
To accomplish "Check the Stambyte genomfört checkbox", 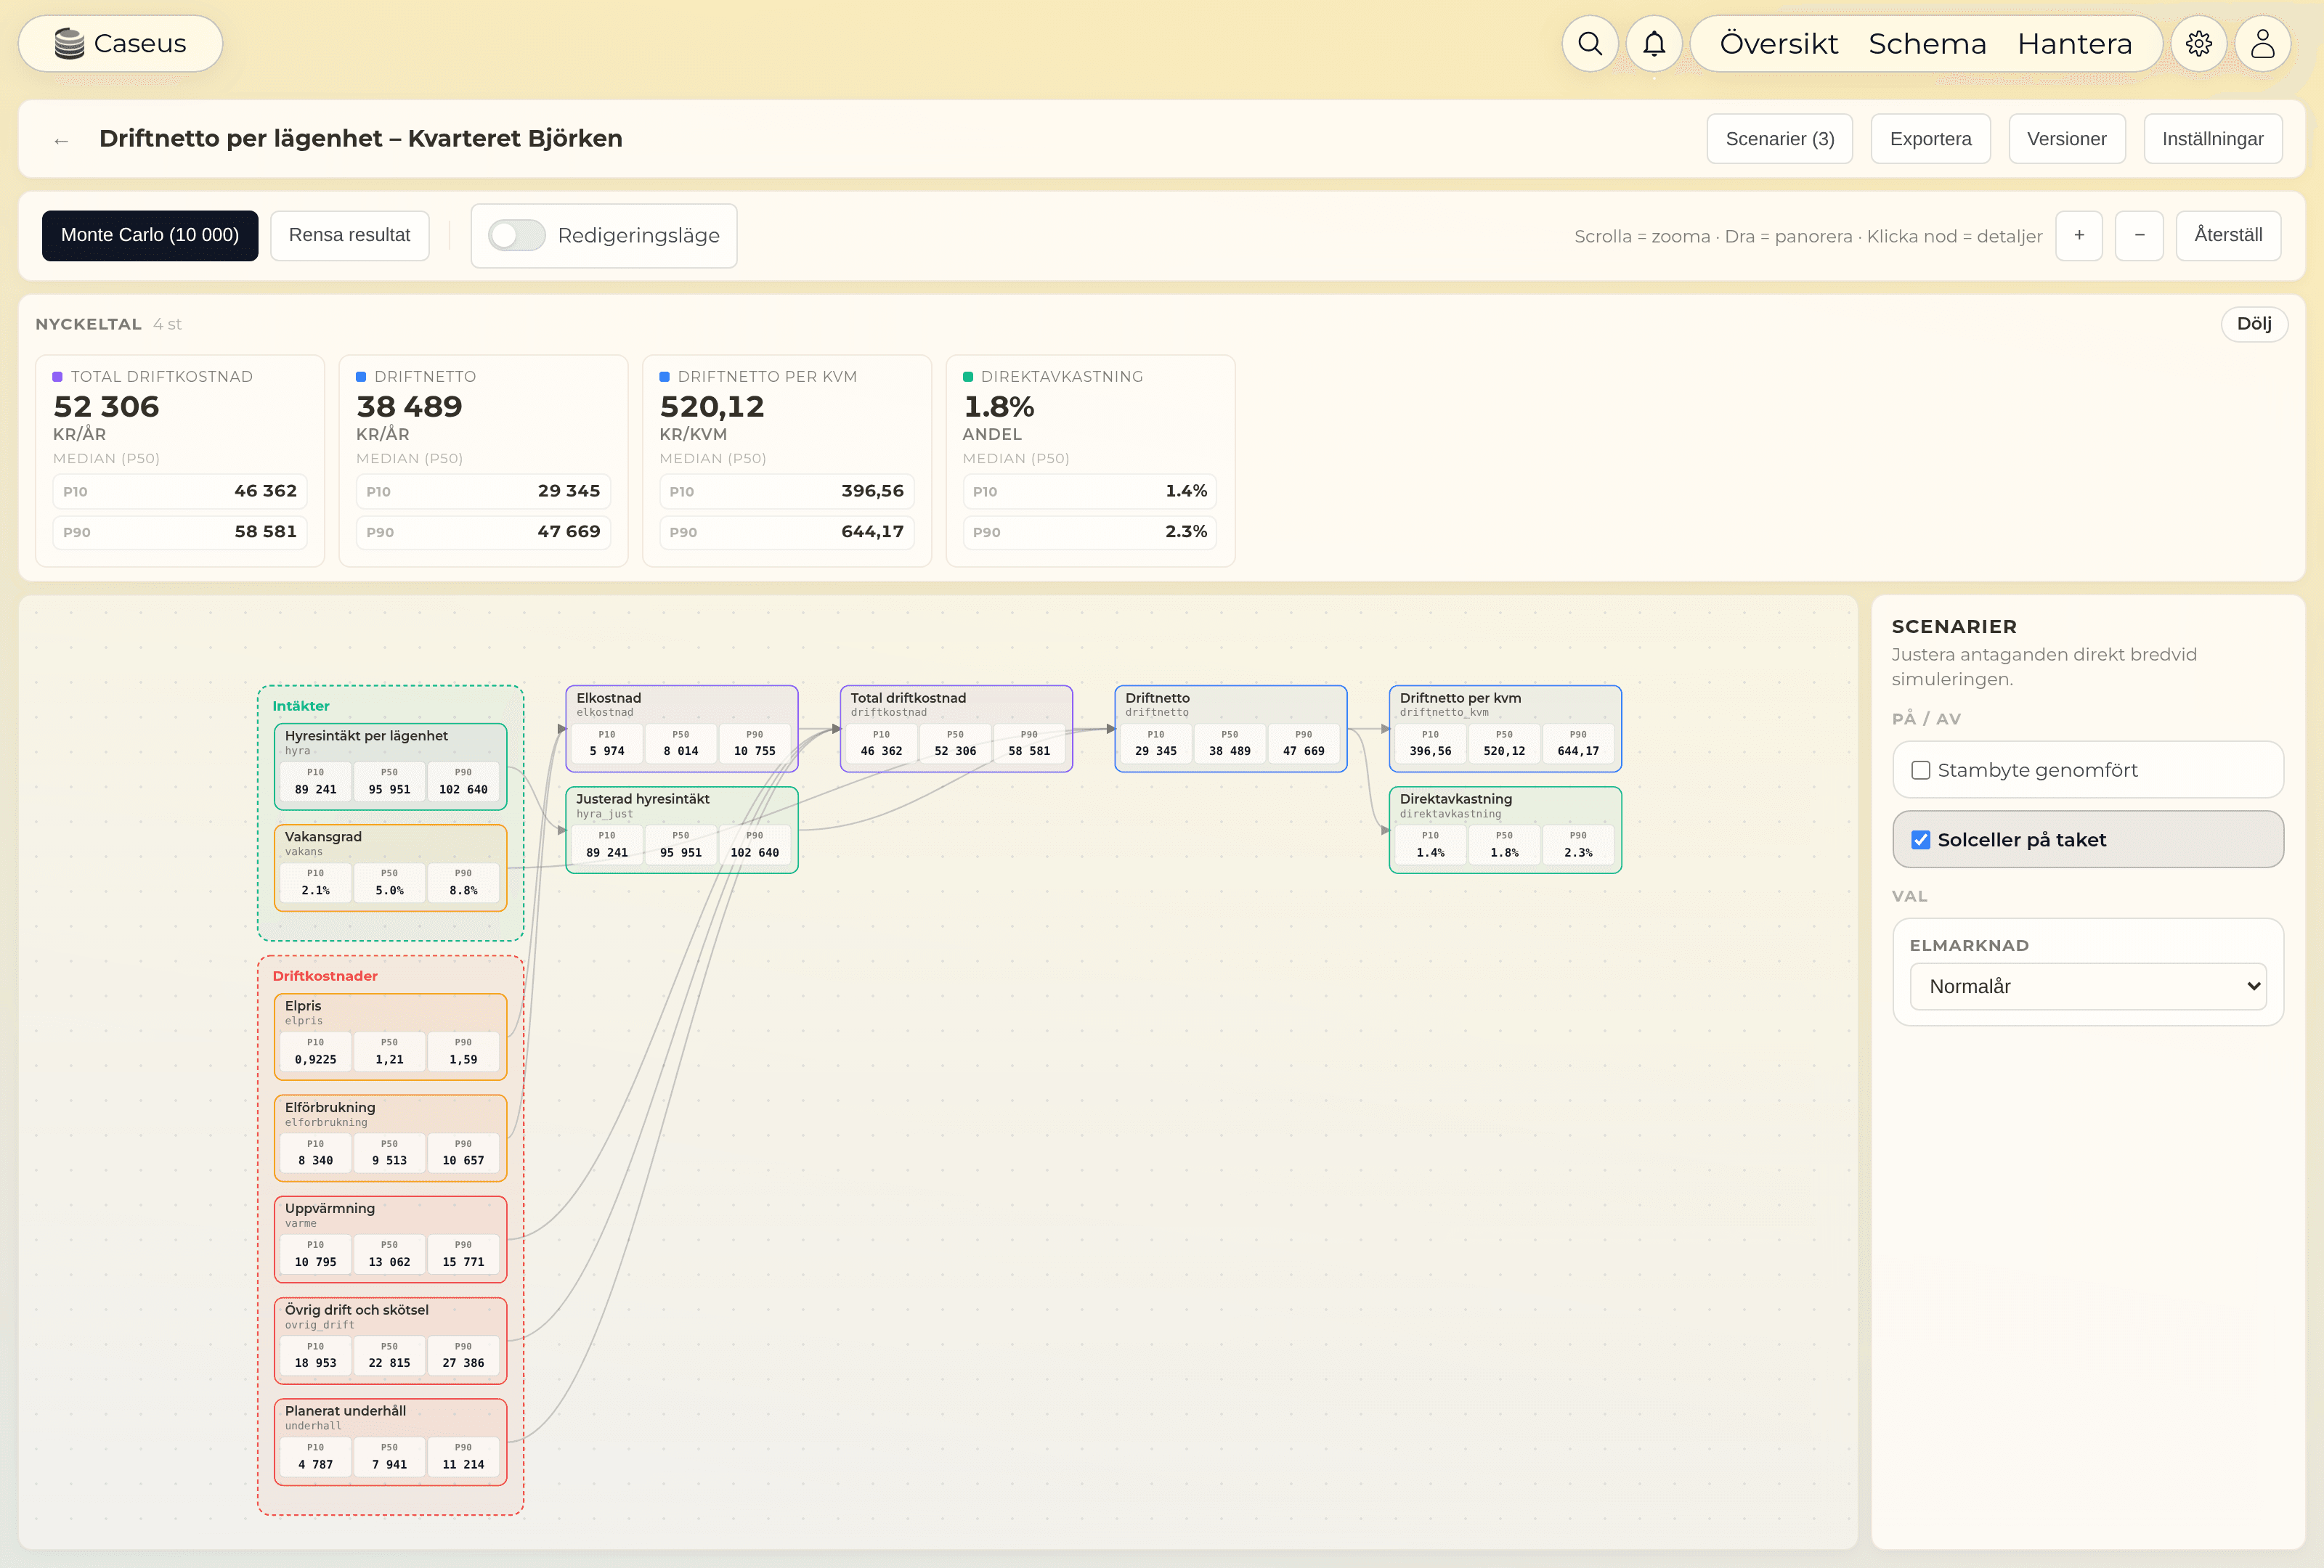I will click(1920, 770).
